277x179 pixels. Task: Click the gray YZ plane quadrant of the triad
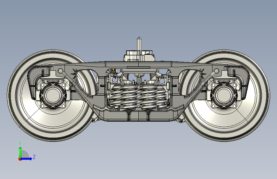click(x=25, y=154)
